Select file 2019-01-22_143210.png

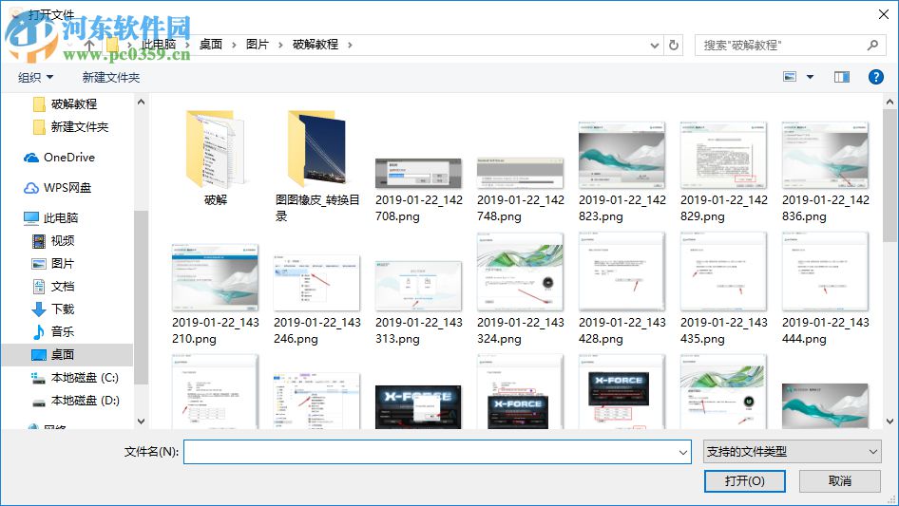tap(216, 294)
